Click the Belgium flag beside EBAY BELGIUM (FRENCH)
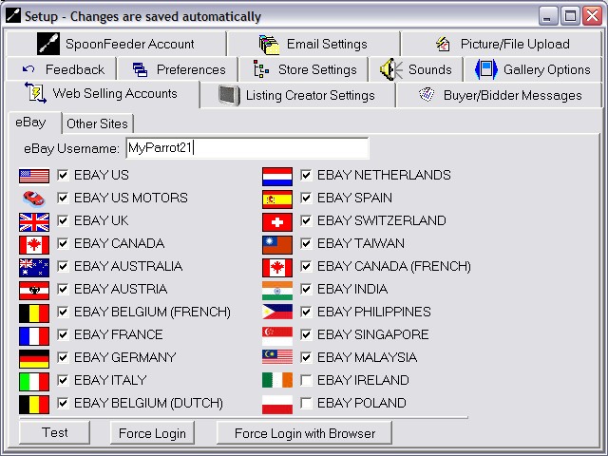This screenshot has height=456, width=608. pyautogui.click(x=34, y=313)
